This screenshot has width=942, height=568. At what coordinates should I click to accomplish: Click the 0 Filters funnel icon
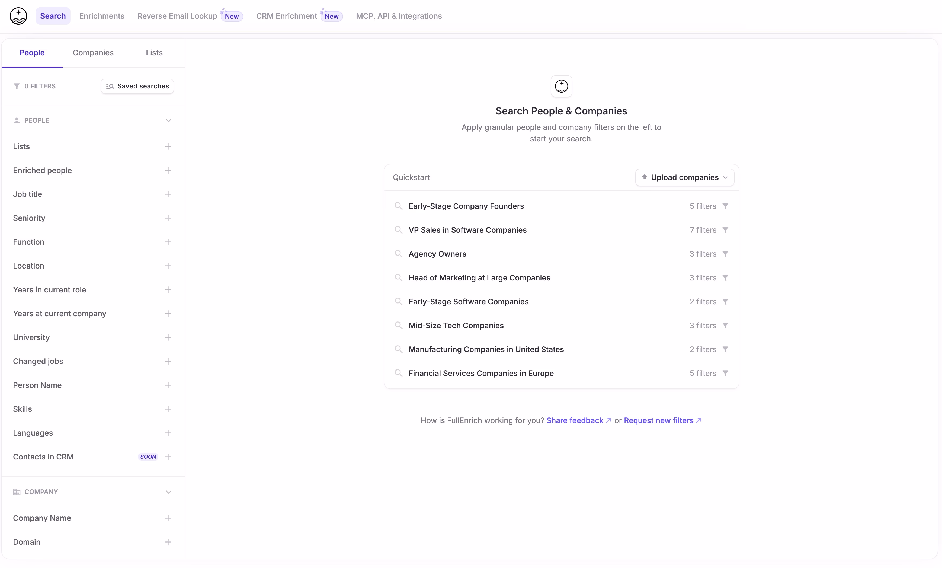pyautogui.click(x=17, y=86)
